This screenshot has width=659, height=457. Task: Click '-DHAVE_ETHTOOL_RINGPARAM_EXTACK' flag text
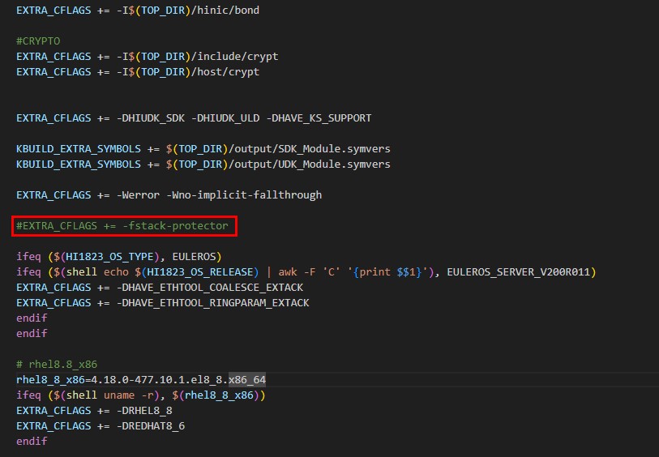click(212, 303)
